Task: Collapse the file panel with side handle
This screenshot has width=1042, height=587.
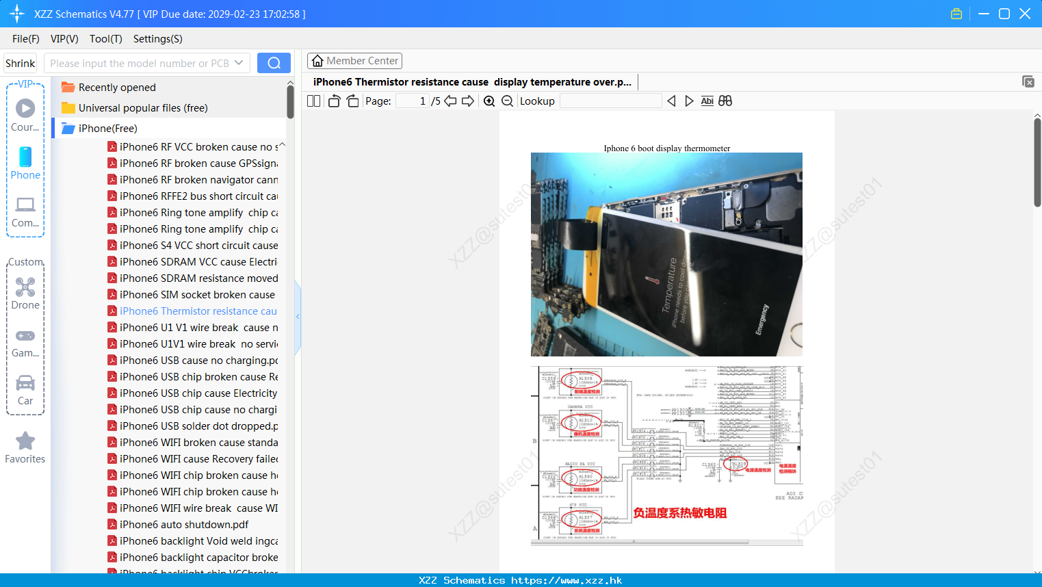Action: click(x=298, y=317)
